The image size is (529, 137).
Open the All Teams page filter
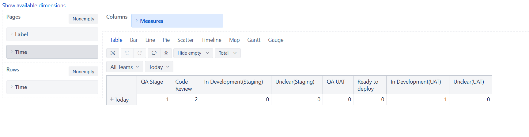[x=125, y=67]
